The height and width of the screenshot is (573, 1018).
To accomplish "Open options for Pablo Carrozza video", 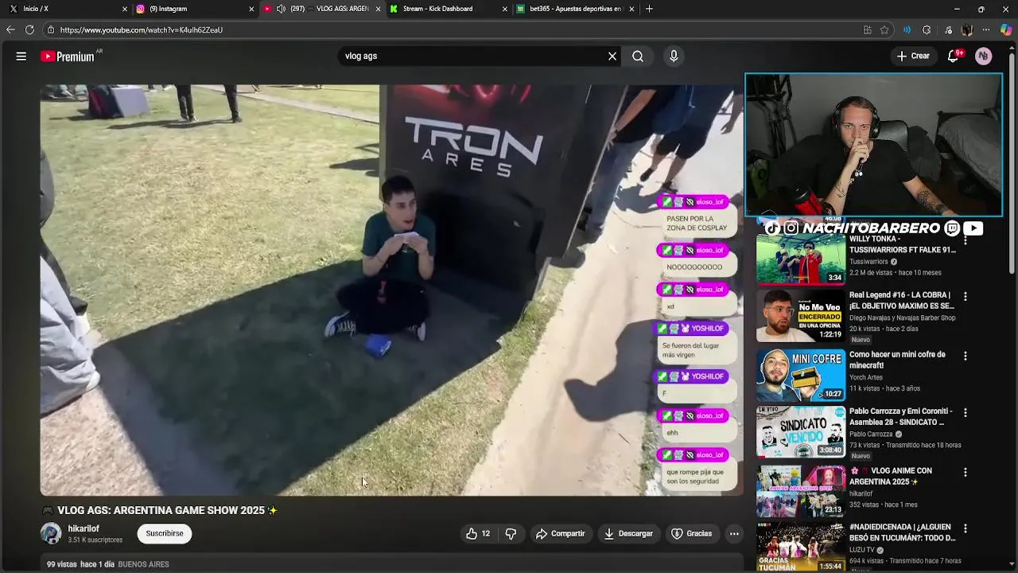I will pos(966,412).
